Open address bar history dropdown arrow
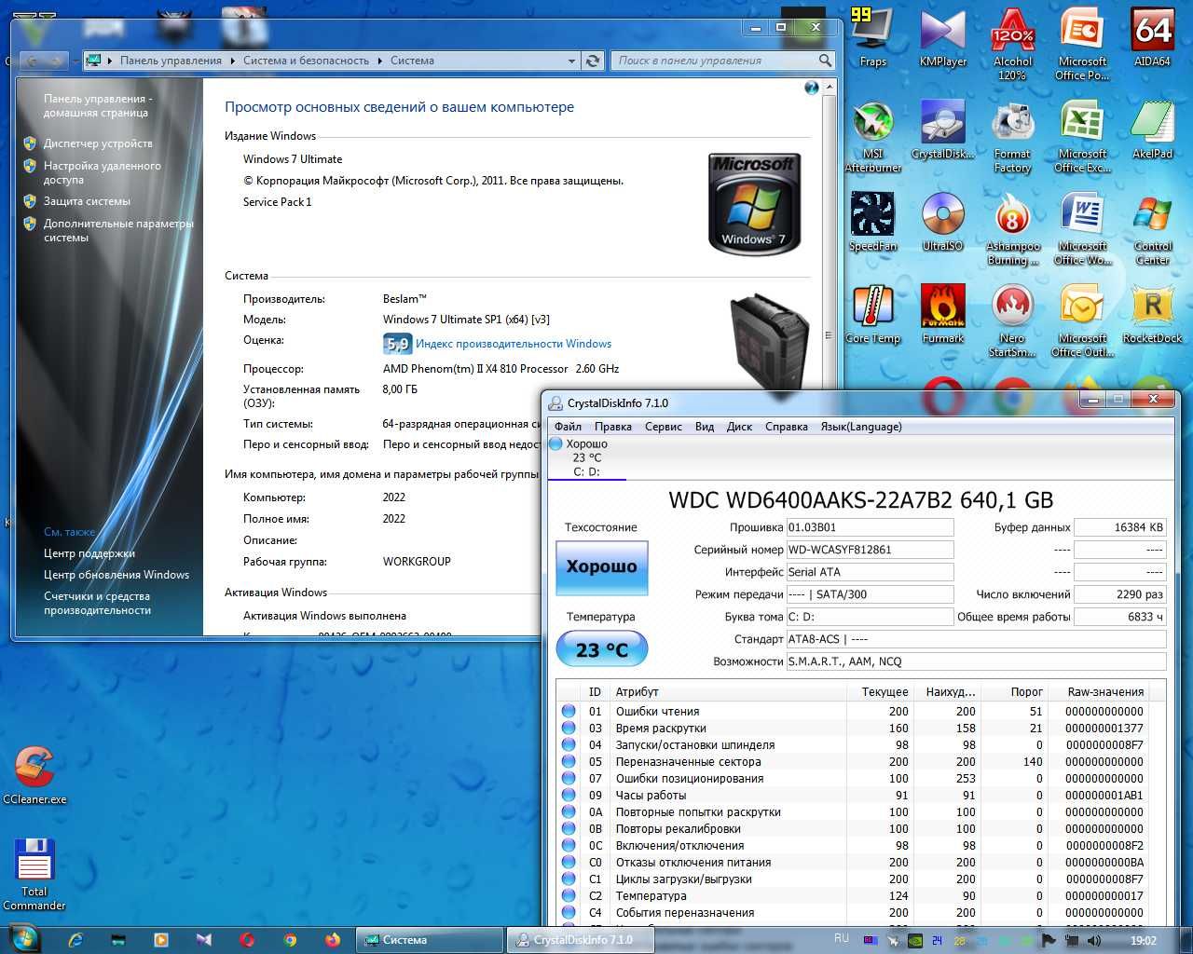The width and height of the screenshot is (1193, 954). click(571, 61)
